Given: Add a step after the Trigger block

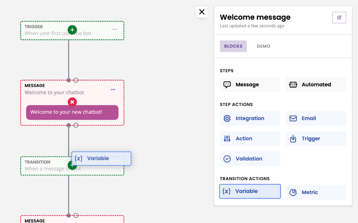Looking at the screenshot, I should (x=72, y=30).
